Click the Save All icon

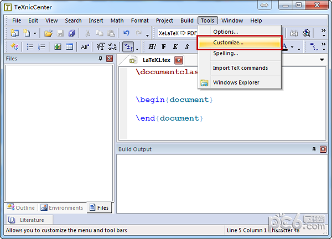(x=72, y=33)
